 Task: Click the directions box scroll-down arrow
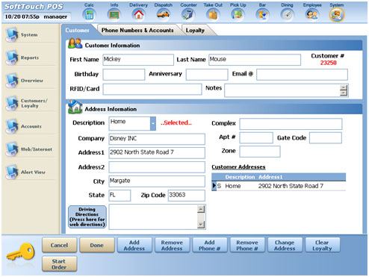click(x=201, y=225)
